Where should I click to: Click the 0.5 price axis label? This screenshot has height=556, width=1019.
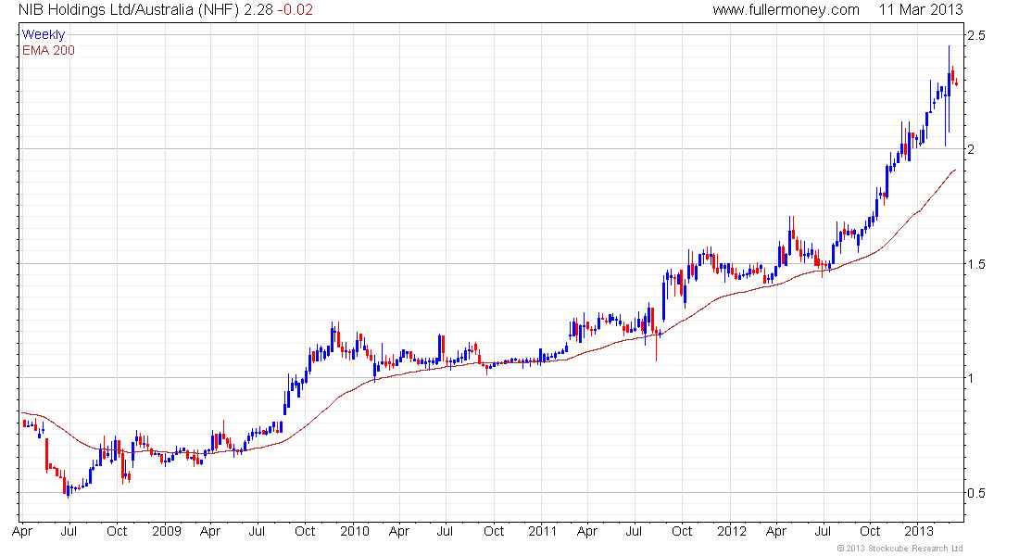click(975, 492)
